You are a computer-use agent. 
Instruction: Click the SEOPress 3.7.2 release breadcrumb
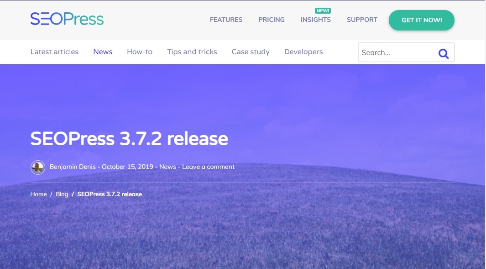click(110, 194)
